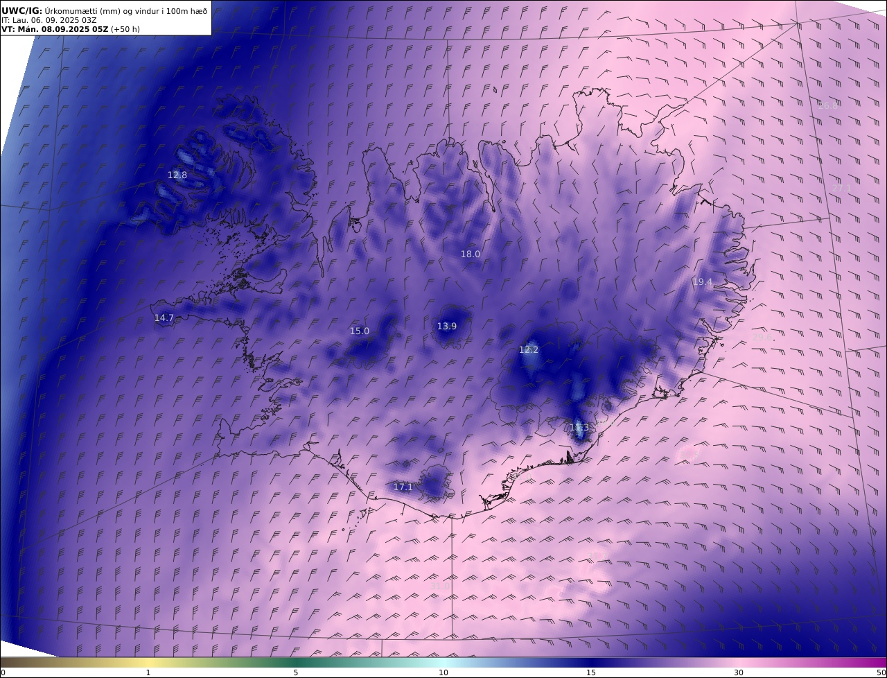Click the color scale tick labeled 1
Viewport: 887px width, 678px height.
148,672
